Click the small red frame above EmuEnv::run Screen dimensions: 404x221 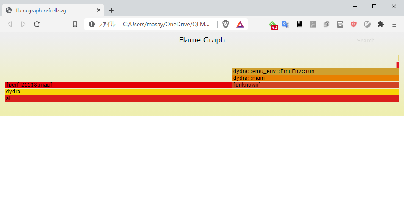398,64
